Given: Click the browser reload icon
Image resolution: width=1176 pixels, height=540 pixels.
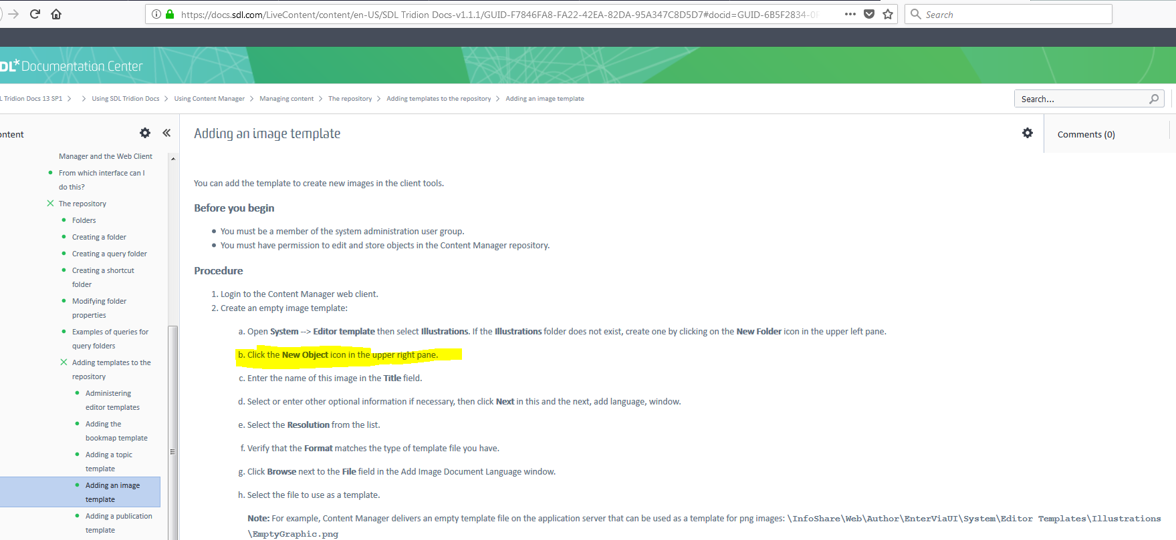Looking at the screenshot, I should (35, 14).
